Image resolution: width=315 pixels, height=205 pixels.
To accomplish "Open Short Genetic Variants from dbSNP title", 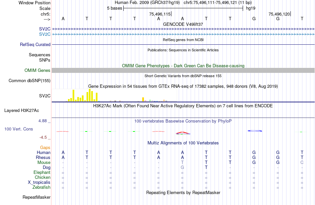I will point(183,76).
